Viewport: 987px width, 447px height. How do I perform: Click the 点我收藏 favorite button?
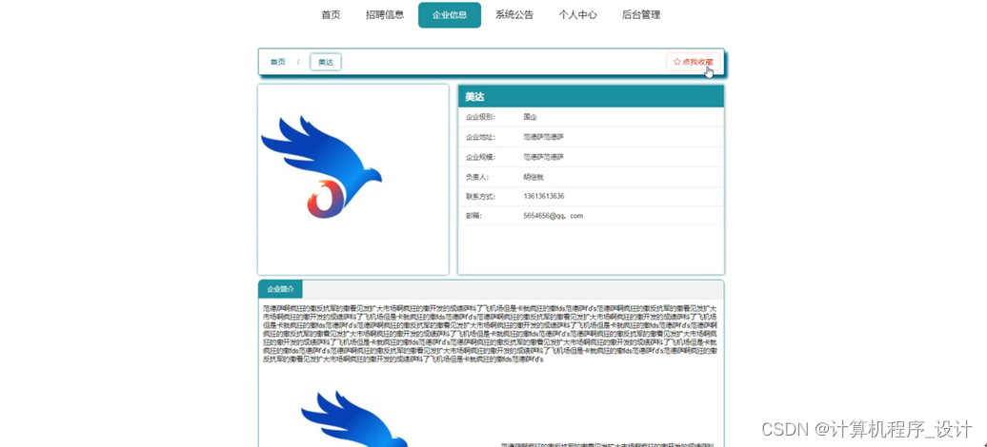693,62
